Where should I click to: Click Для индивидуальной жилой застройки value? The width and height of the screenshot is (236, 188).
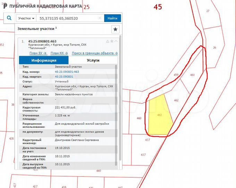82,124
